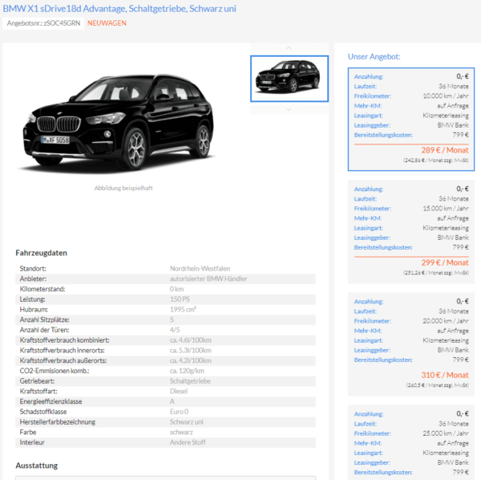This screenshot has height=480, width=481.
Task: Click Herstellerfarbbezeichnung value Schwarz uni
Action: click(187, 422)
